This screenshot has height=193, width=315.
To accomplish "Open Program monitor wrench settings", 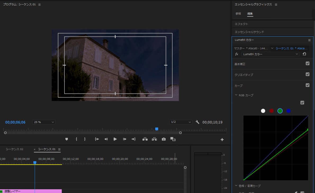I will [197, 122].
